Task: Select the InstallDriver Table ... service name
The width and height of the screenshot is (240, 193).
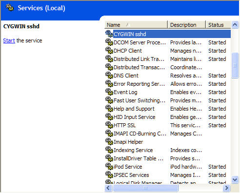Action: click(x=139, y=158)
